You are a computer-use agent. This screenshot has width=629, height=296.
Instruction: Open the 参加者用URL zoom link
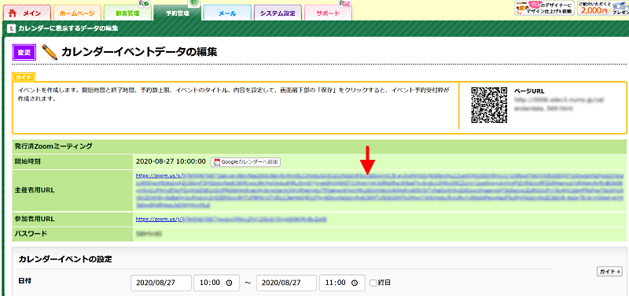[230, 220]
